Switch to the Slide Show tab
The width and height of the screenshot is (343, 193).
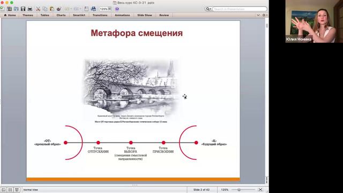[145, 15]
